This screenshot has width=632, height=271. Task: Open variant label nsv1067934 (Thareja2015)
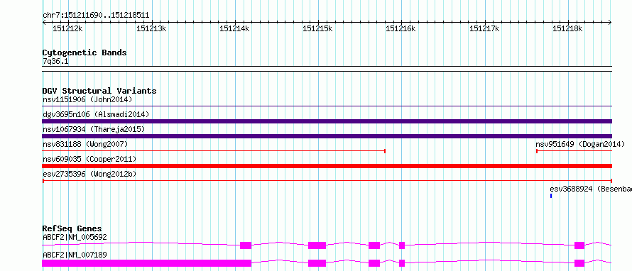tap(94, 129)
